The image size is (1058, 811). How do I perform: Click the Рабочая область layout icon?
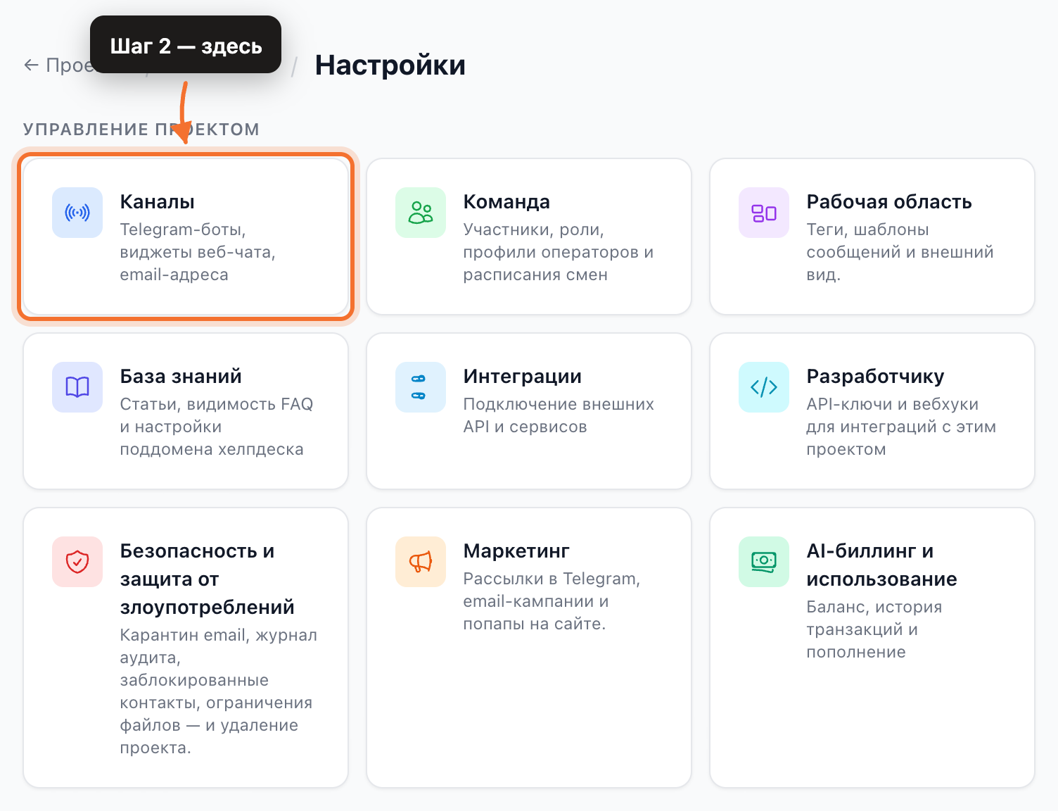coord(764,213)
